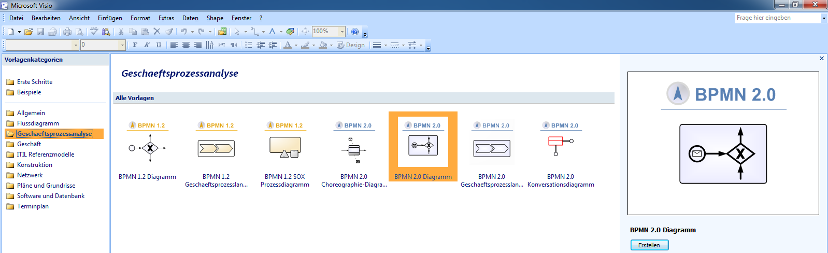Open the Erste Schritte folder
This screenshot has height=253, width=828.
[x=35, y=82]
